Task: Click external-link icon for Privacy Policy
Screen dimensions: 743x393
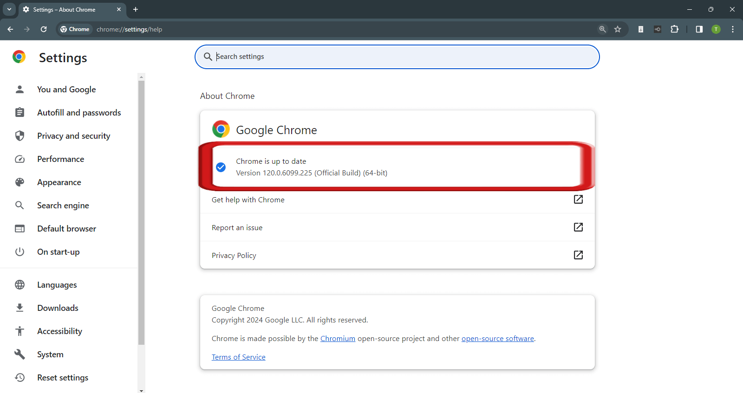Action: (578, 255)
